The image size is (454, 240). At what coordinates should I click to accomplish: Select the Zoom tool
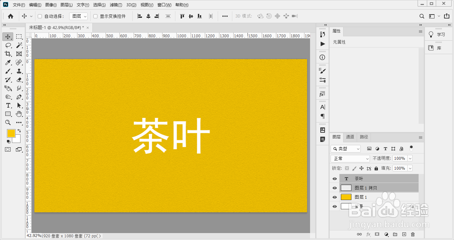(x=8, y=122)
